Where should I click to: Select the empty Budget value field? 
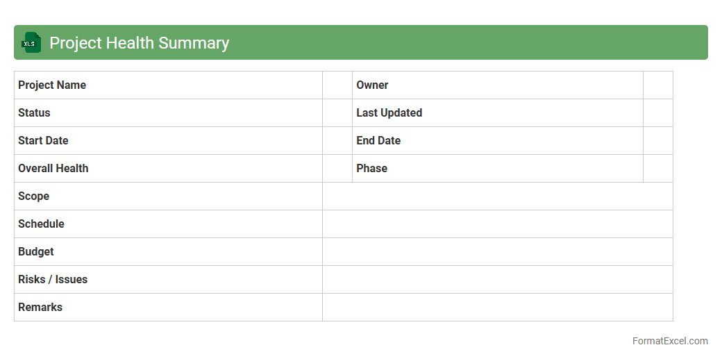[497, 252]
